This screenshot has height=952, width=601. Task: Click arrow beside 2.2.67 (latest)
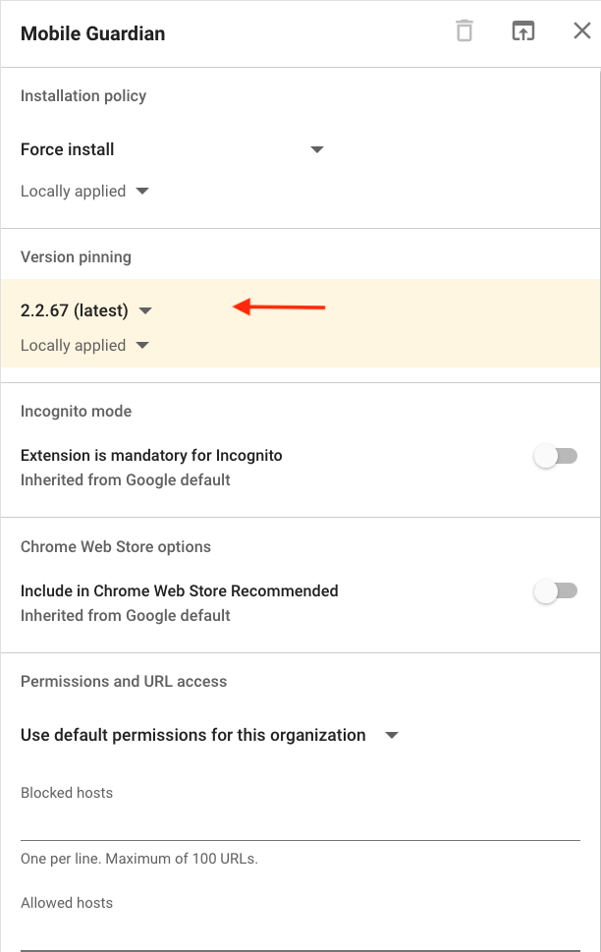(145, 310)
